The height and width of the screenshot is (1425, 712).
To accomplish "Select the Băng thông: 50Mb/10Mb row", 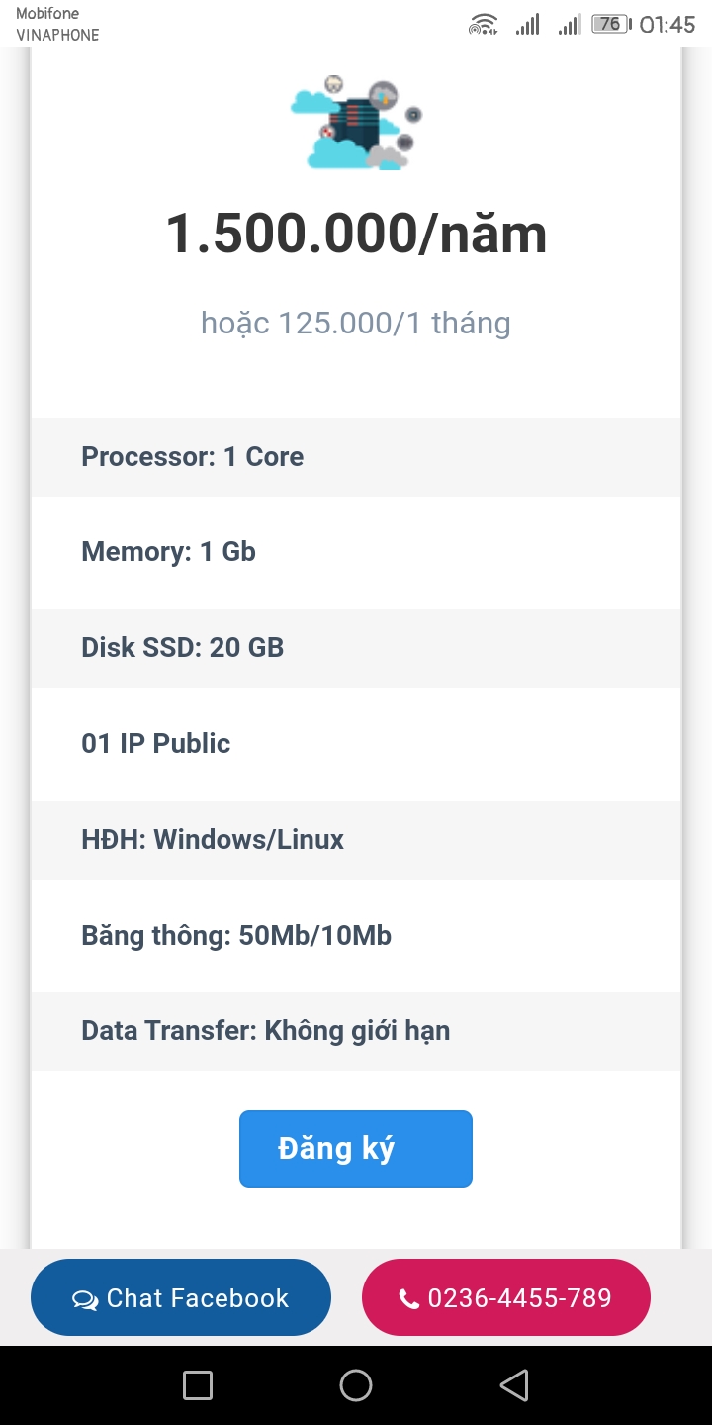I will coord(356,935).
